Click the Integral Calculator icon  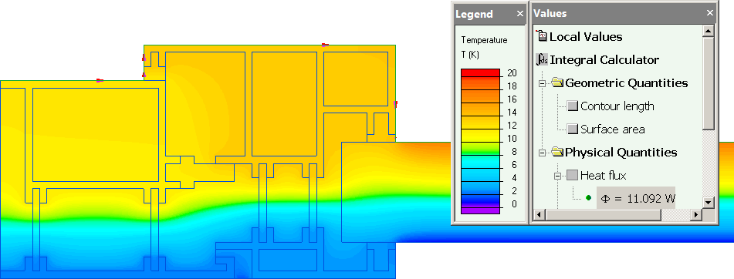[542, 60]
